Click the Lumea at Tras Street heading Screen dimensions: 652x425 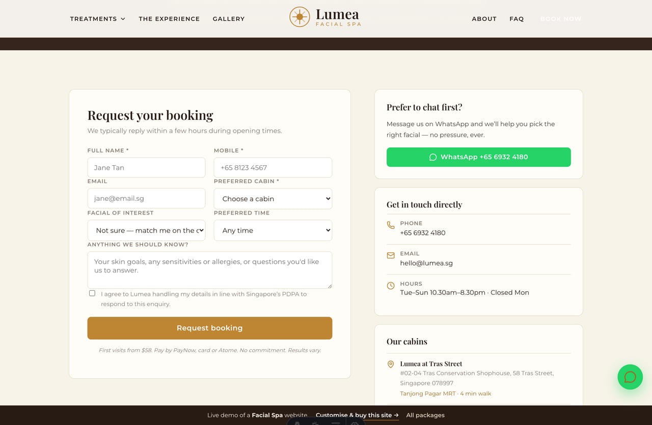click(431, 364)
